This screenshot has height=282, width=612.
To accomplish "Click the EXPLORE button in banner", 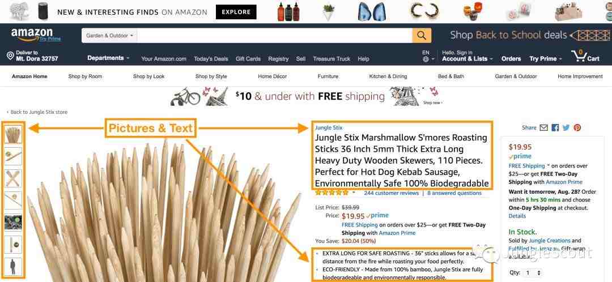I will (236, 12).
